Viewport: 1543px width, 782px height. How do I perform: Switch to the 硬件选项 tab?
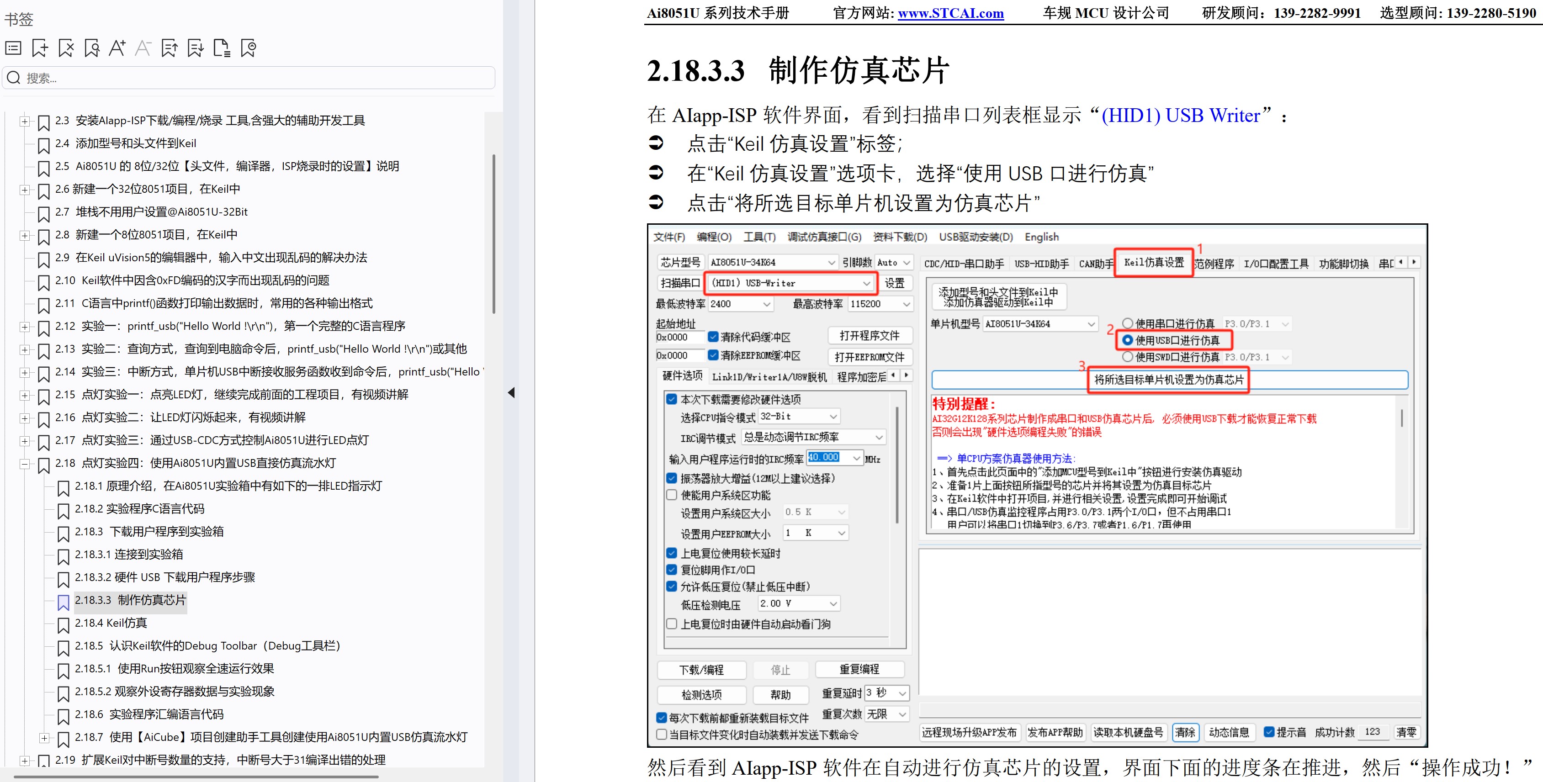pyautogui.click(x=682, y=375)
